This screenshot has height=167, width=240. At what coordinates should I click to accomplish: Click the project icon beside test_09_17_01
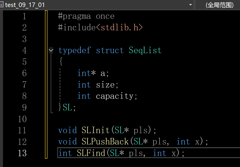(1, 5)
